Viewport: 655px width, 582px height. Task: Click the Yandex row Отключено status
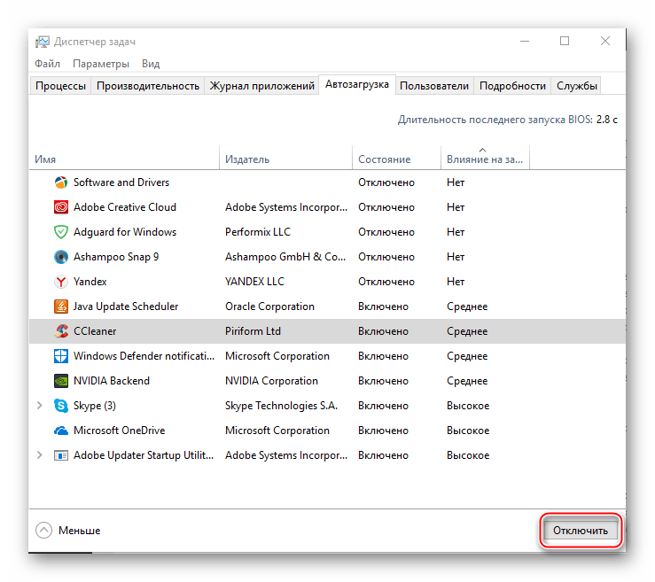click(x=386, y=282)
